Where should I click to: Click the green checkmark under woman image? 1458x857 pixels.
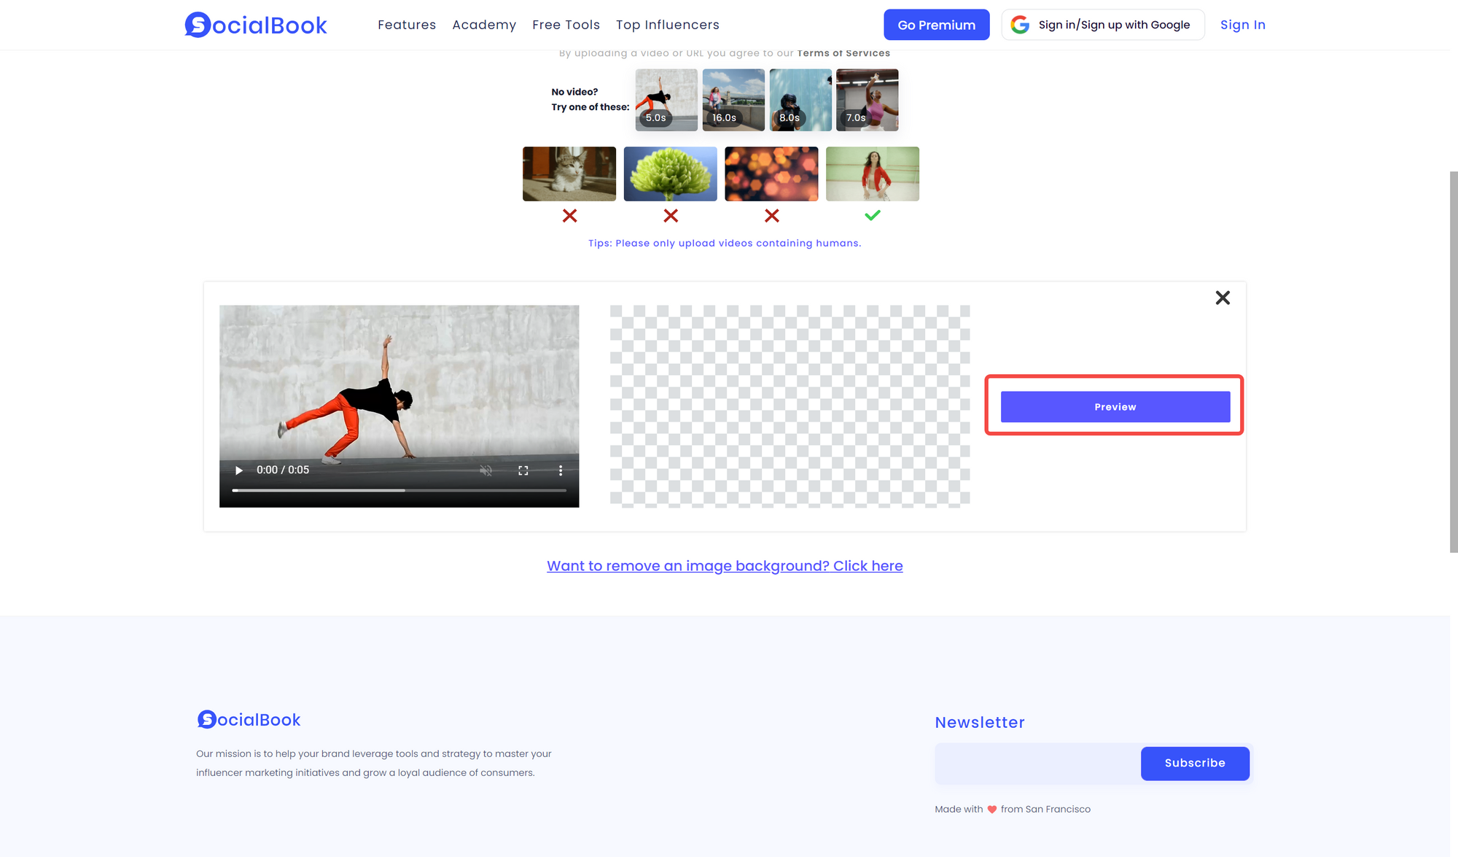pyautogui.click(x=873, y=215)
